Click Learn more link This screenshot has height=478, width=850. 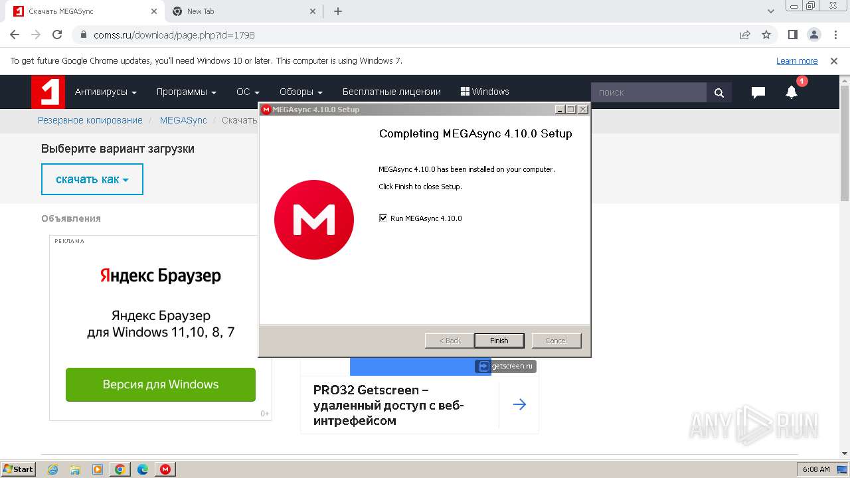click(797, 60)
